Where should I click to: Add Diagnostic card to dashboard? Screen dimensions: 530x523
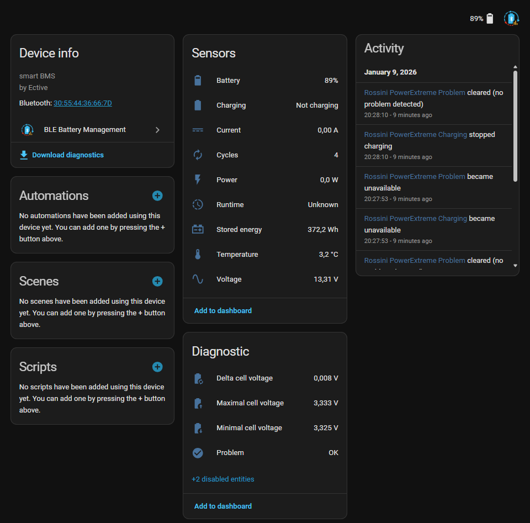(223, 506)
